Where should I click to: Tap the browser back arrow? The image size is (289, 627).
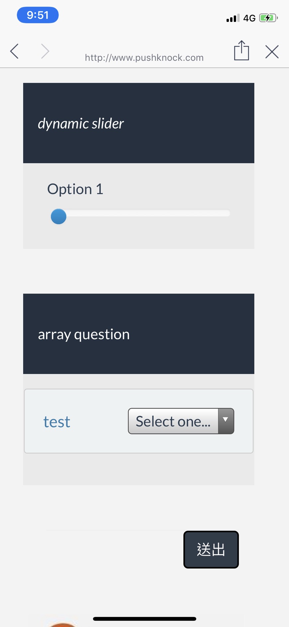14,51
